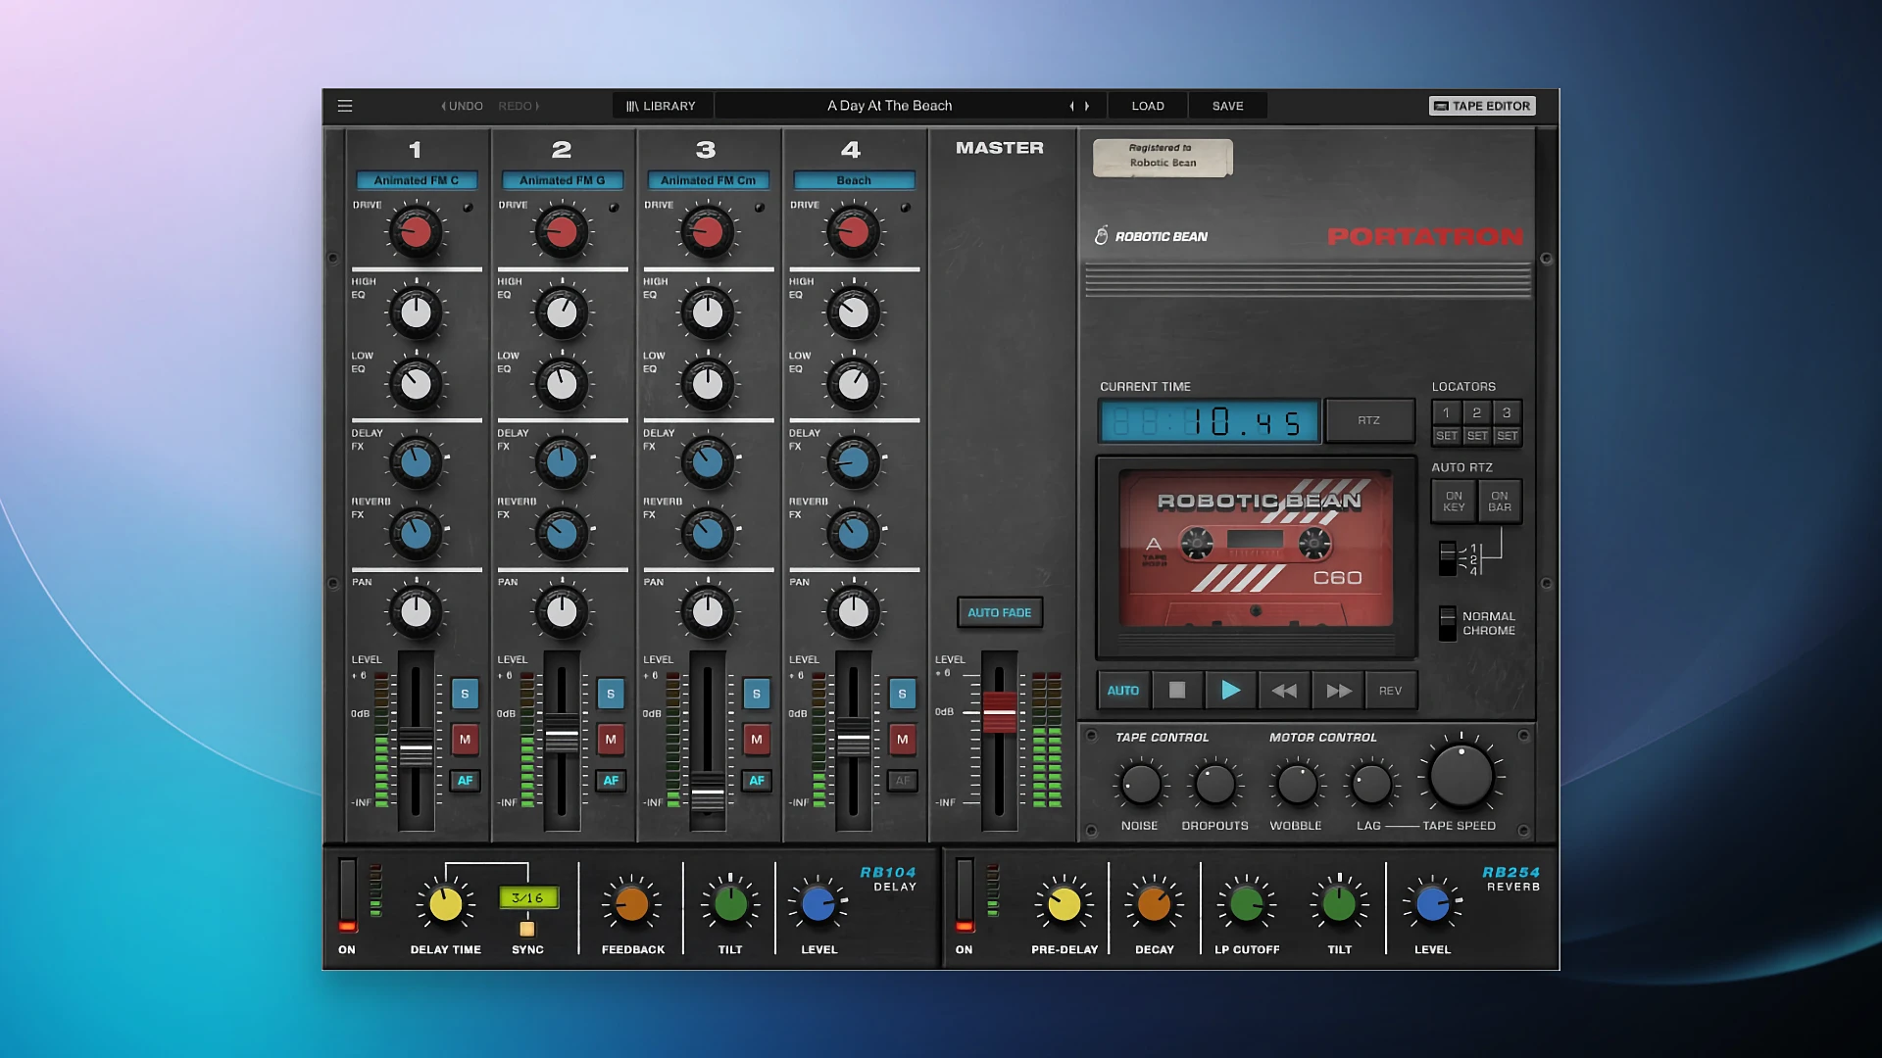Viewport: 1882px width, 1058px height.
Task: Go to previous preset arrow
Action: click(1071, 106)
